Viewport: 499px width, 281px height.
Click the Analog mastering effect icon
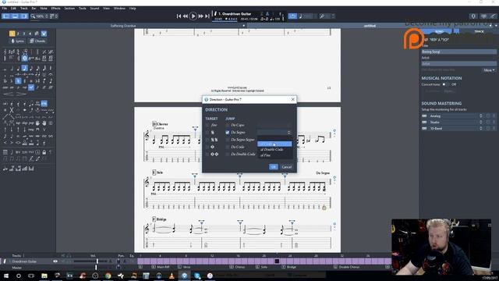(x=424, y=116)
